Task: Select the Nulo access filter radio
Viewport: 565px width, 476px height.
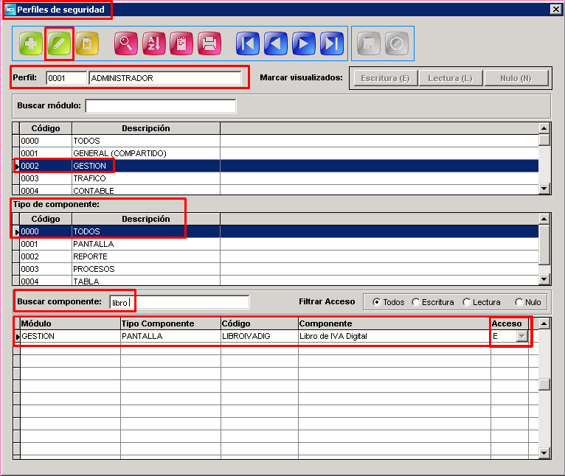Action: click(x=519, y=302)
